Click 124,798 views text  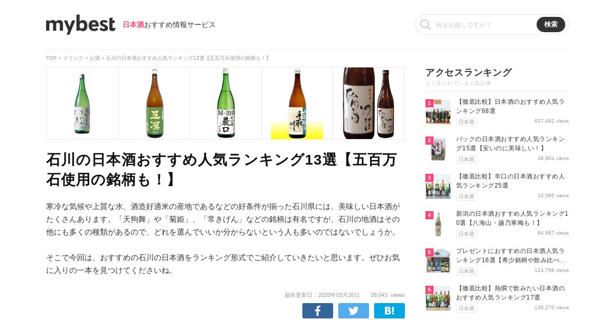(x=551, y=270)
